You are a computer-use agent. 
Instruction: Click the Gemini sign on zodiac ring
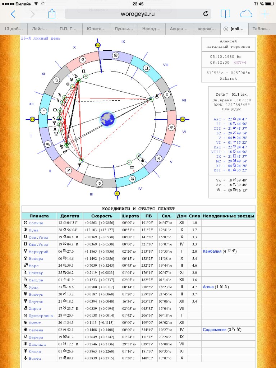coord(147,68)
